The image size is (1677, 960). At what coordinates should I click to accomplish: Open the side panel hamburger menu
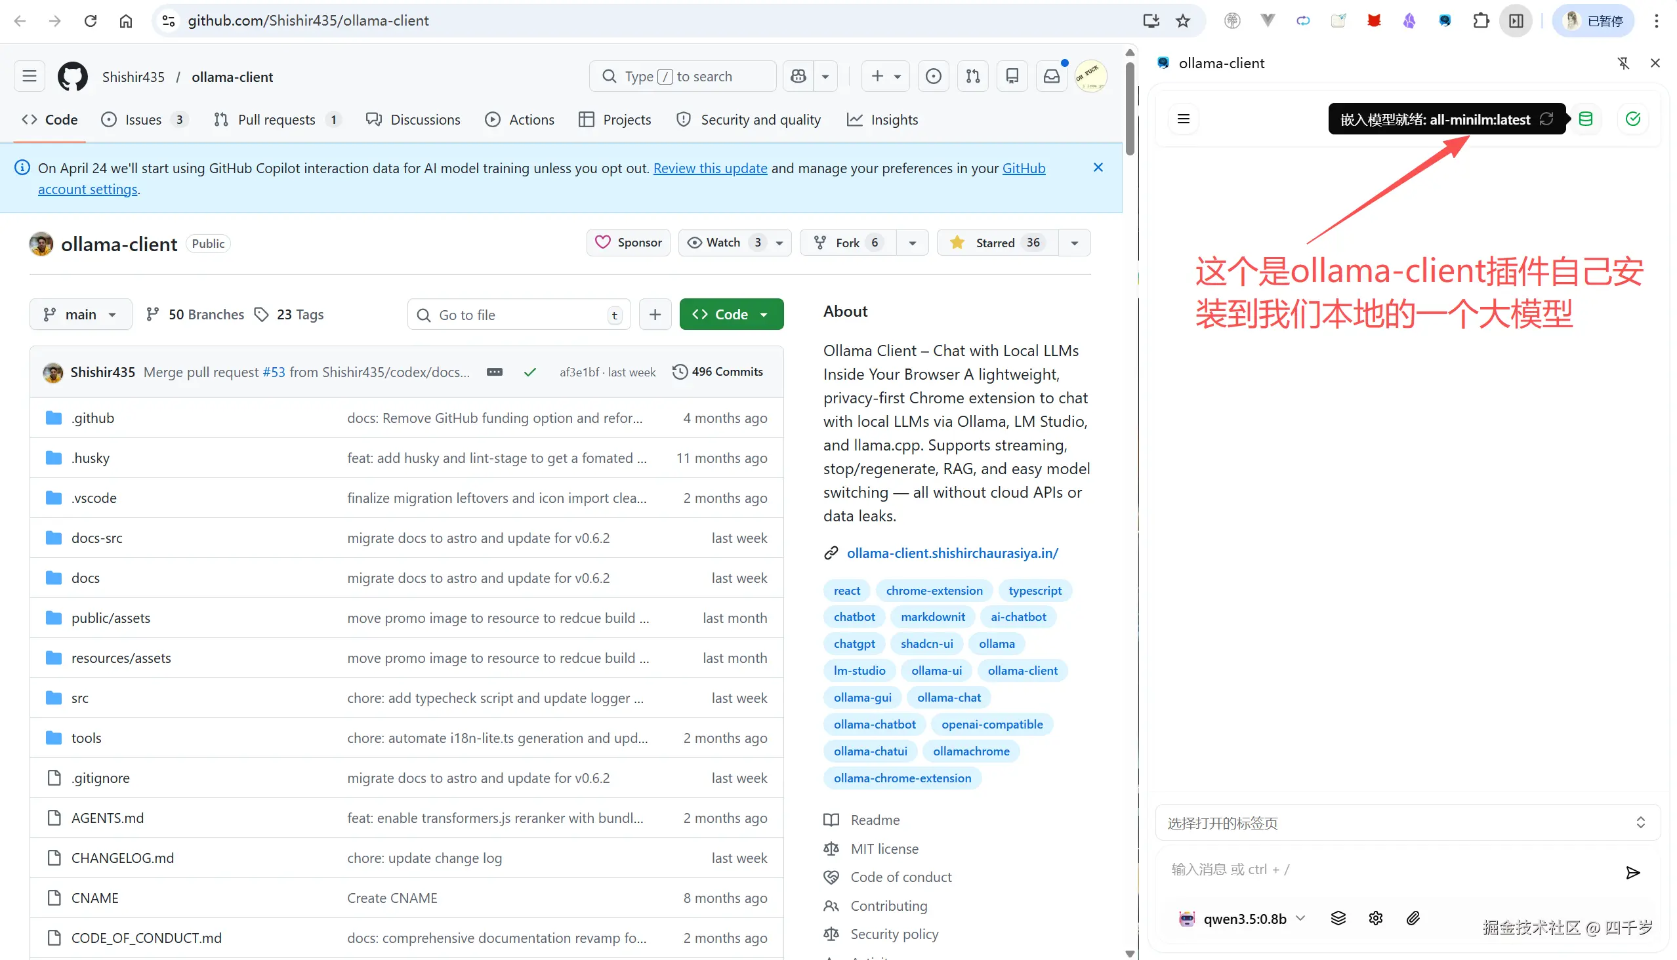[1184, 119]
